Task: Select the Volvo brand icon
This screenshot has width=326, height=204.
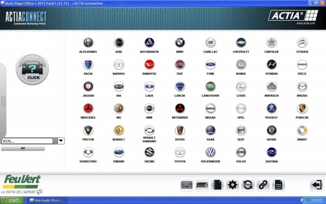Action: coord(241,152)
